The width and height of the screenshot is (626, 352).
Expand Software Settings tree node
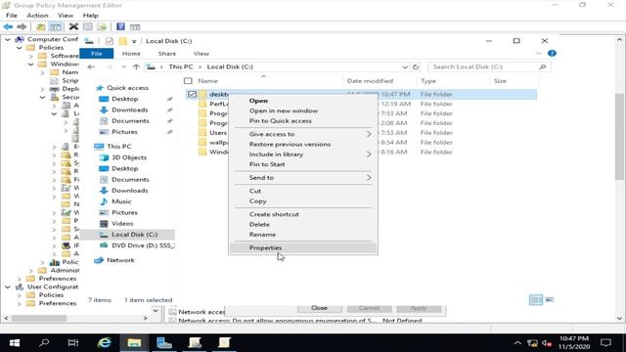[x=31, y=56]
